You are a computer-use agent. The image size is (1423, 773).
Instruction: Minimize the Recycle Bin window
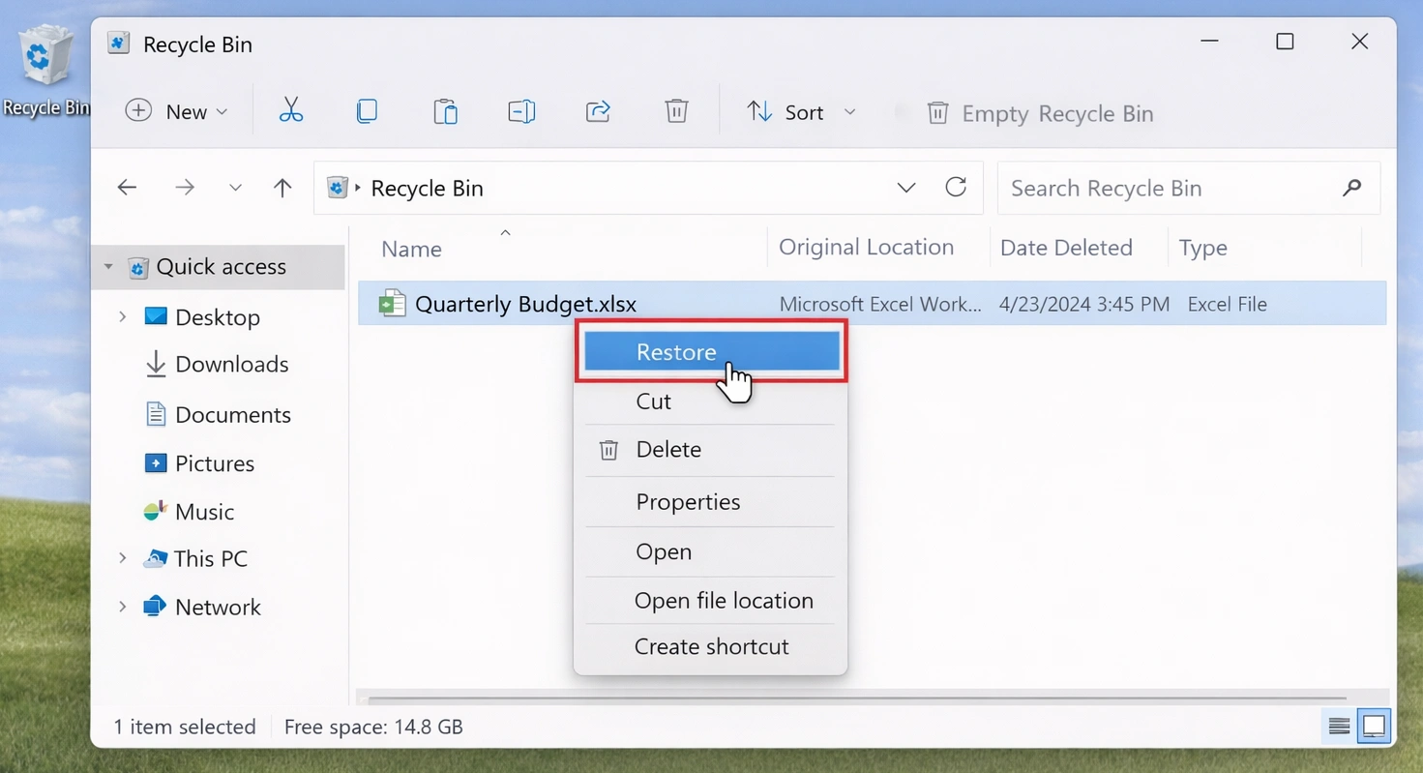[x=1210, y=42]
